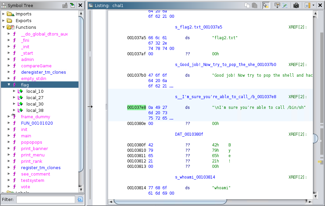Click the Listing window icon beside the chal1 title
Screen dimensions: 325x206
pyautogui.click(x=91, y=5)
